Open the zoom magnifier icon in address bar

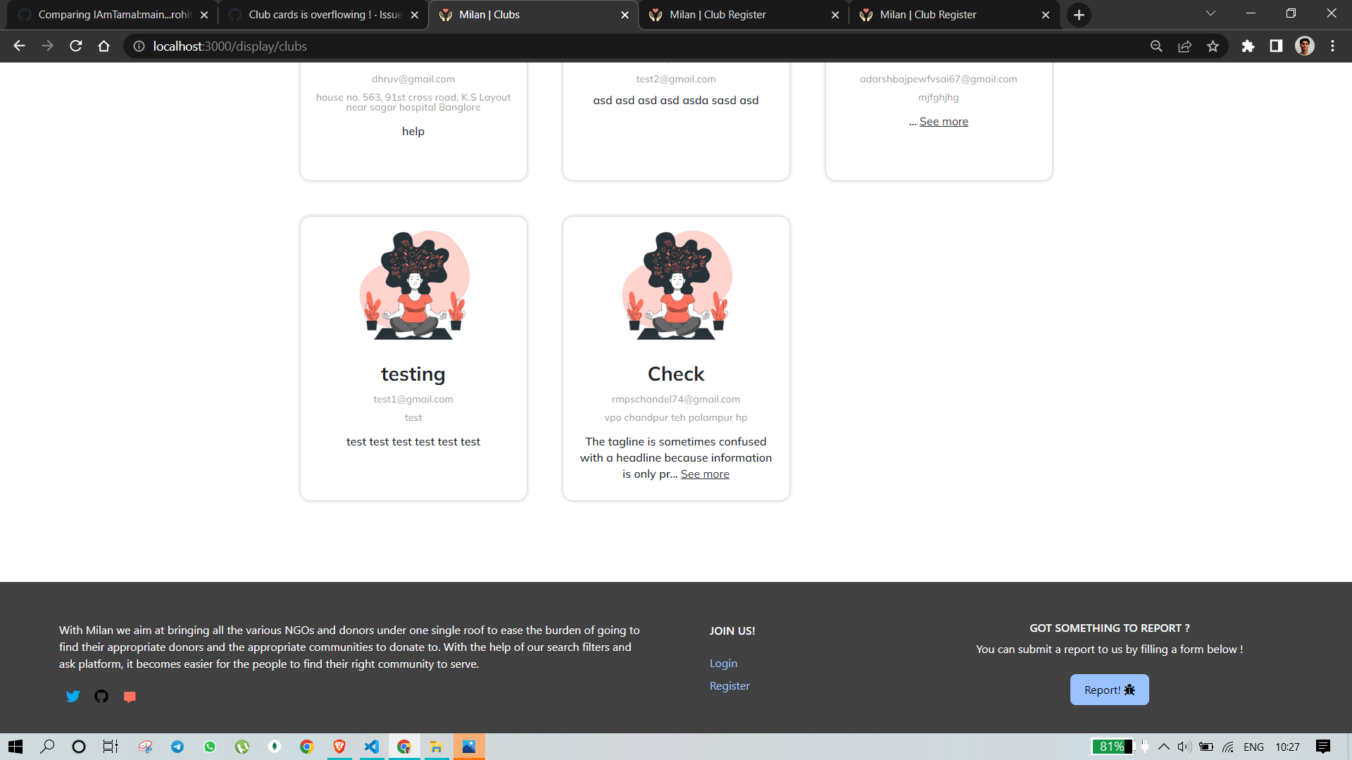[1156, 46]
